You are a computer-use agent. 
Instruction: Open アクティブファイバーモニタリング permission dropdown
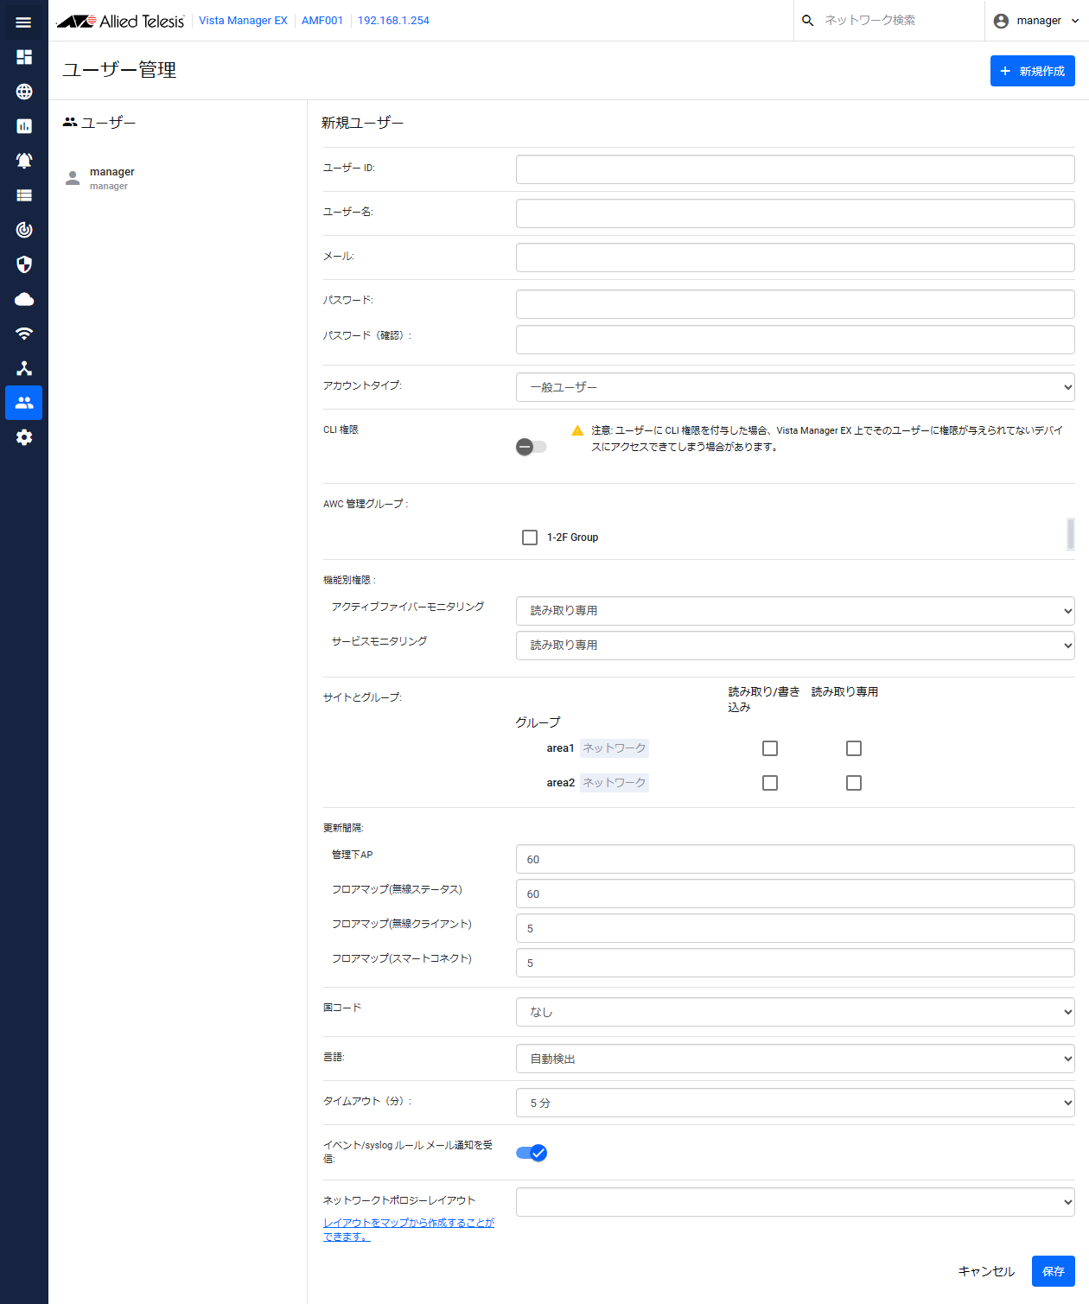pos(795,611)
